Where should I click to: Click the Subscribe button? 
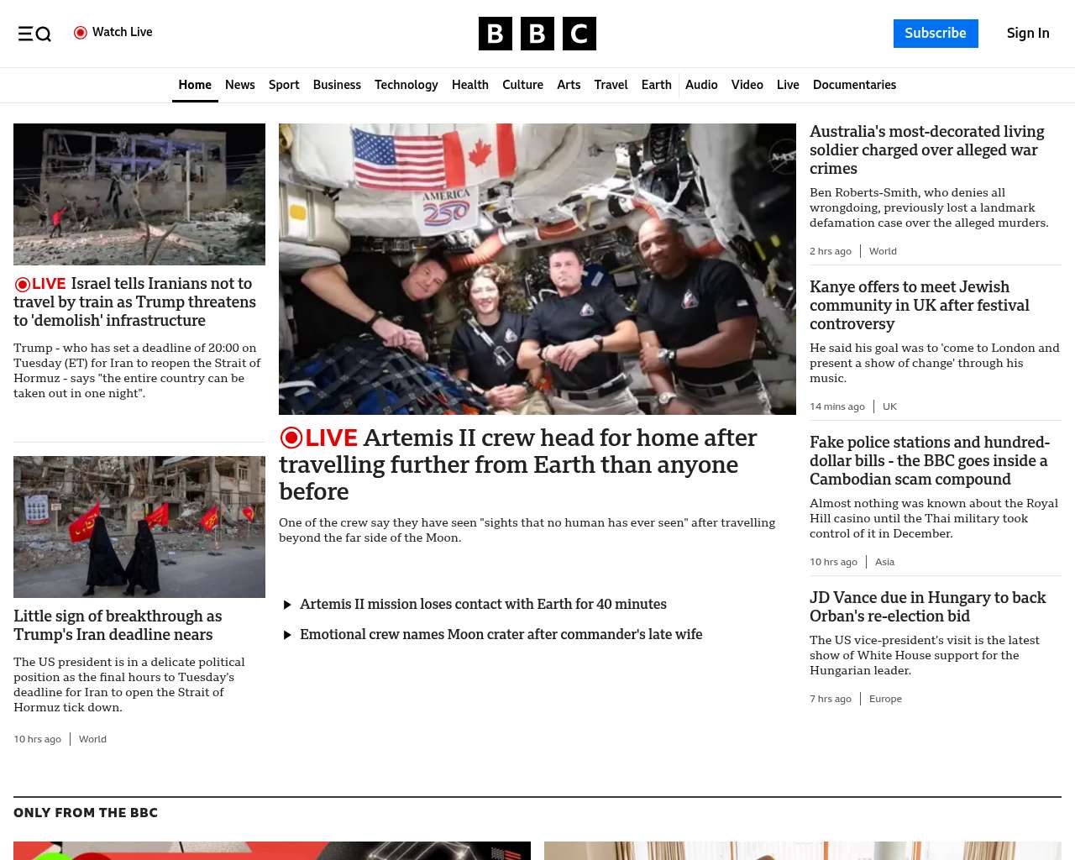click(x=935, y=34)
